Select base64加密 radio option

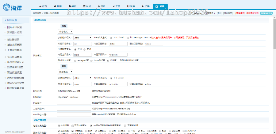[91, 61]
